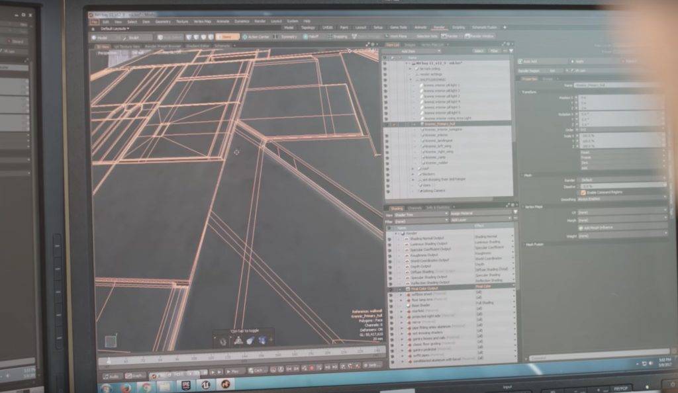This screenshot has width=678, height=393.
Task: Open the Geometry menu
Action: (163, 22)
